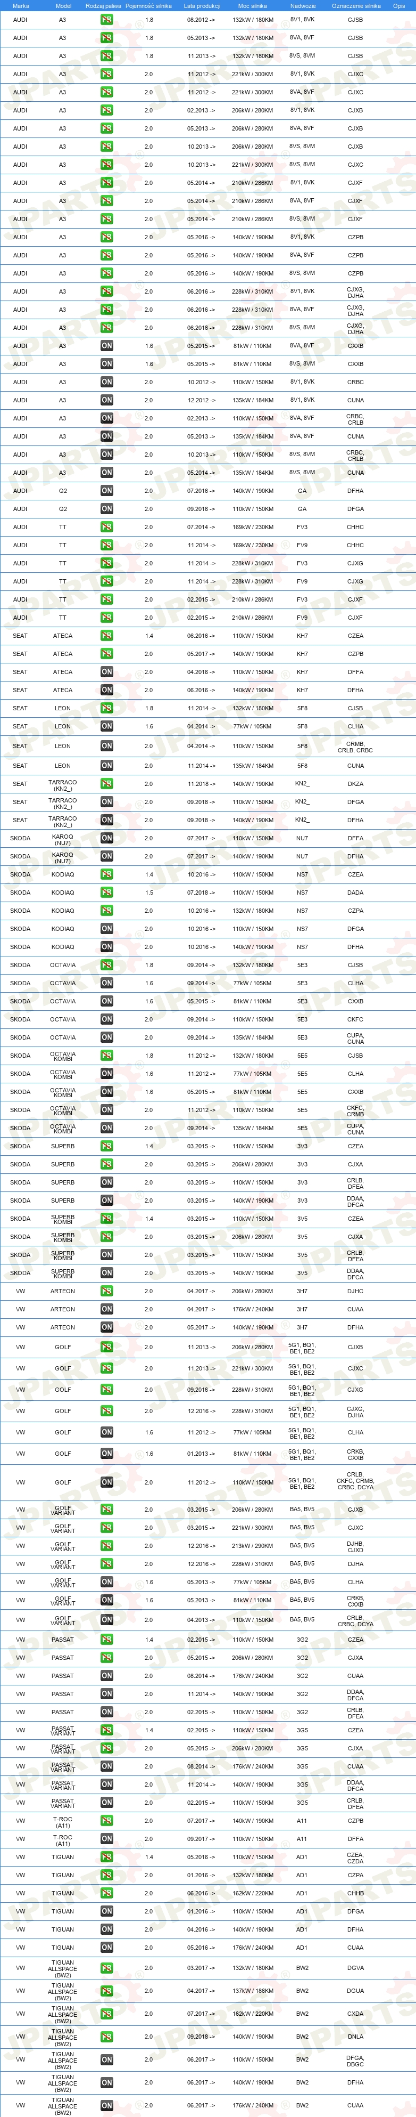This screenshot has height=2117, width=416.
Task: Click diesel ON icon in VW Passat 3G2 CUAA row
Action: 107,1676
